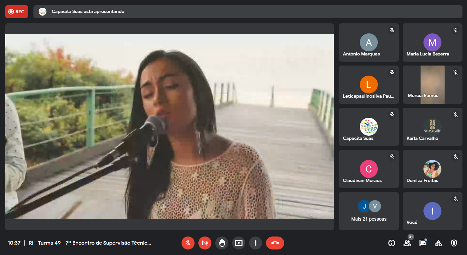The image size is (467, 255).
Task: Click the present screen icon
Action: (239, 243)
